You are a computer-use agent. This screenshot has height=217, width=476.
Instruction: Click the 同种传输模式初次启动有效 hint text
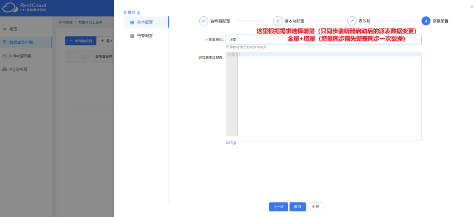[246, 47]
